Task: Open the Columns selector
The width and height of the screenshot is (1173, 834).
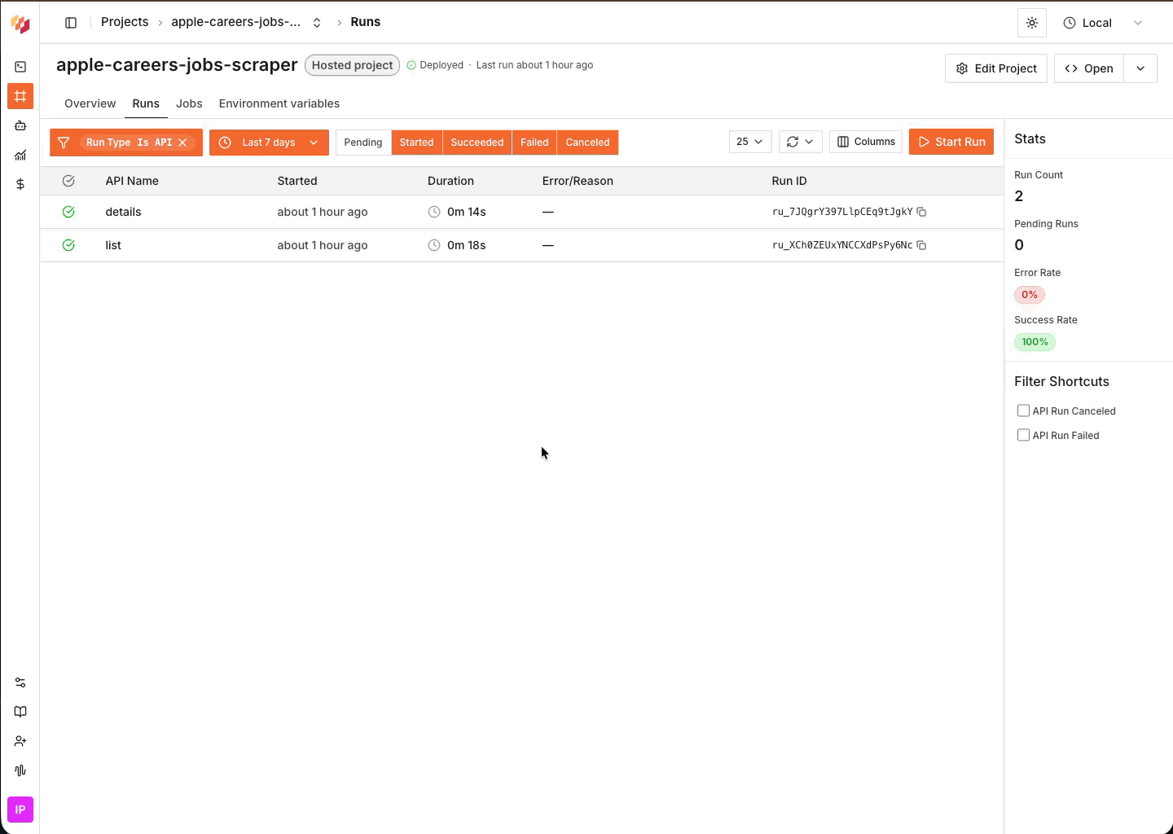Action: coord(866,142)
